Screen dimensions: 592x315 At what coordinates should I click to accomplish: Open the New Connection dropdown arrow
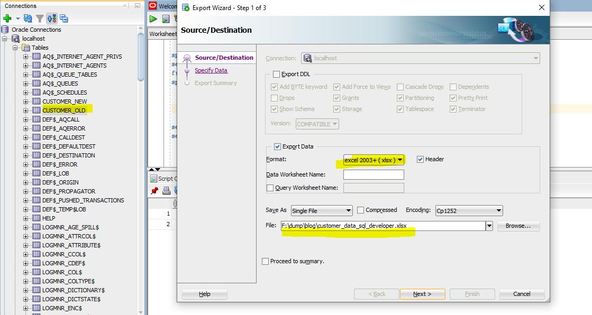17,18
